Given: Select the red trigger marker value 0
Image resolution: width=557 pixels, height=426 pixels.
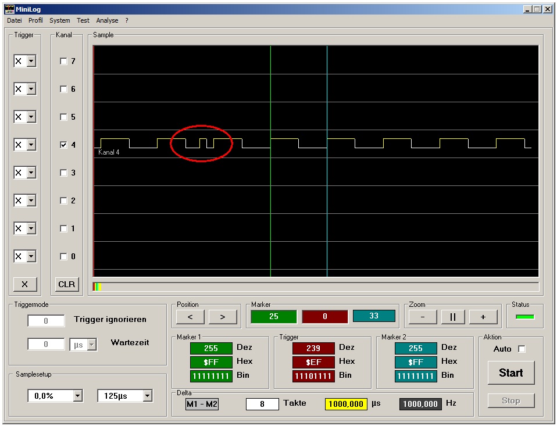Looking at the screenshot, I should (x=324, y=316).
